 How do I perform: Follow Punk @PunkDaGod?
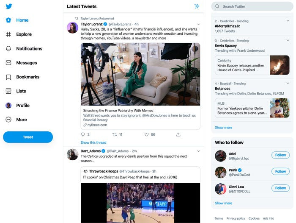[280, 172]
